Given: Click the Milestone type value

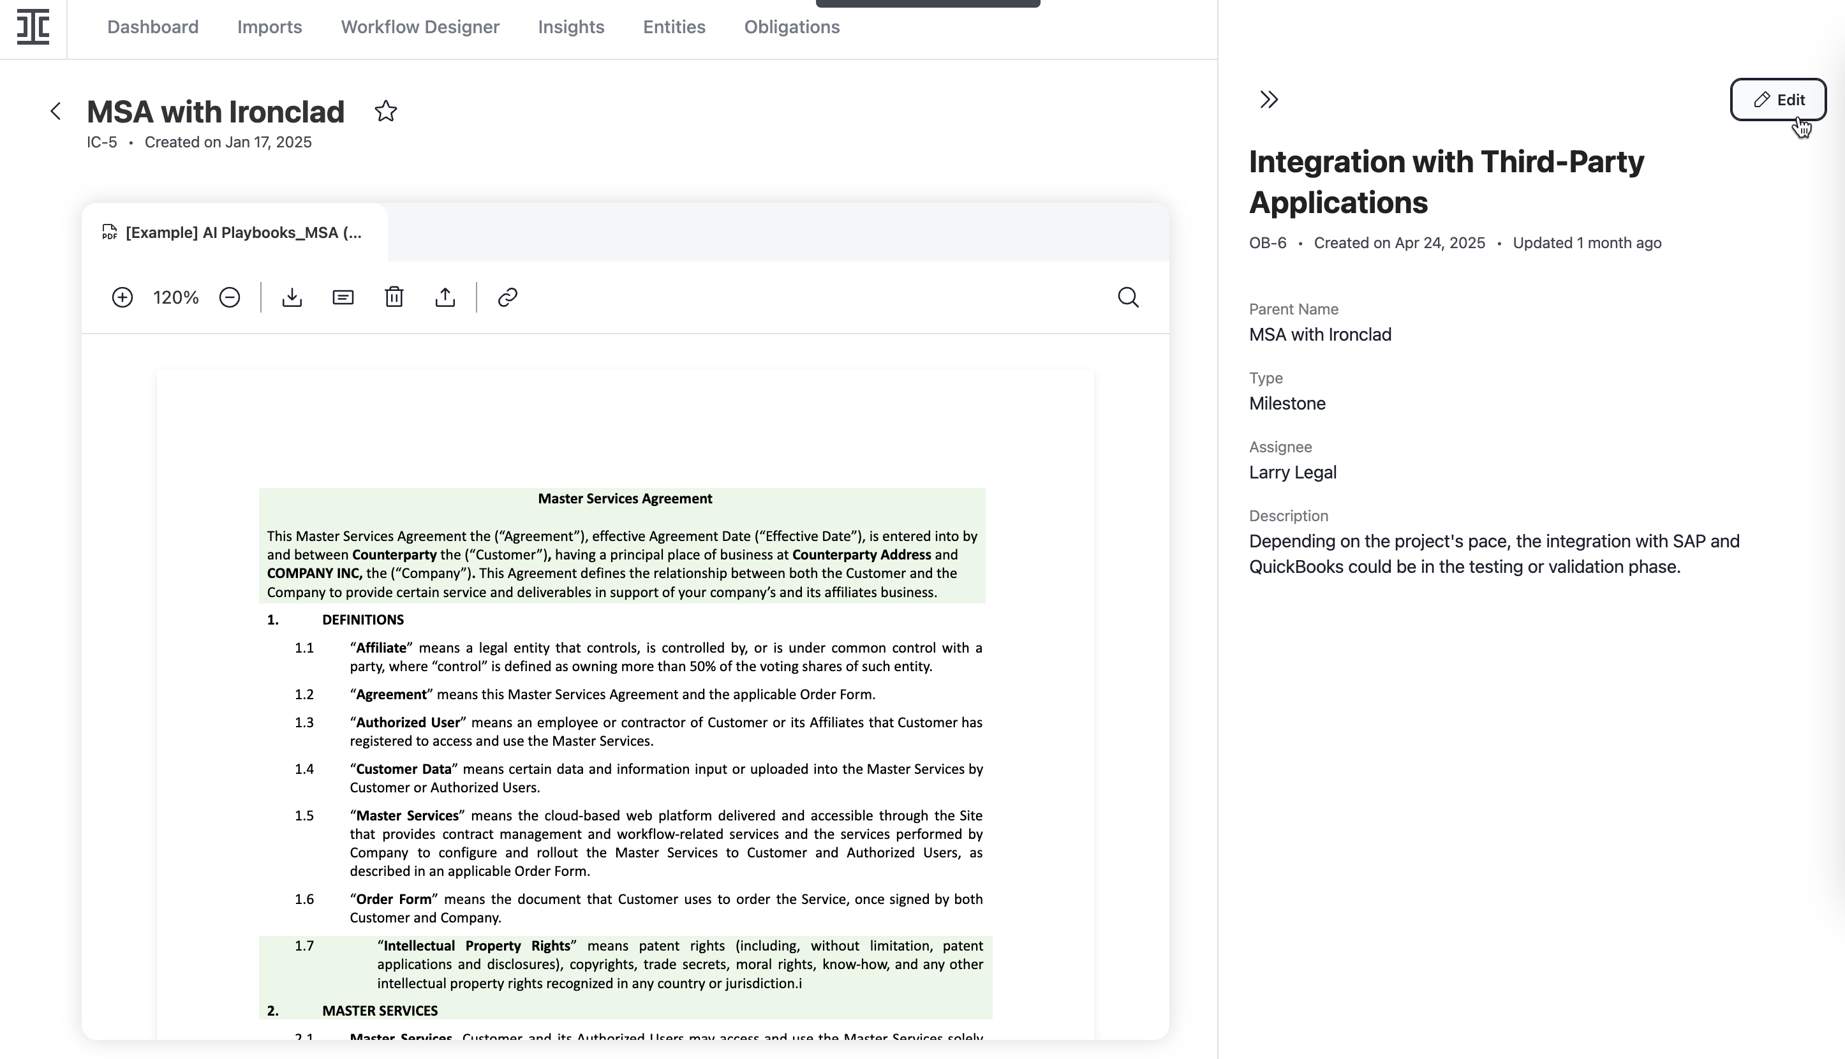Looking at the screenshot, I should [x=1287, y=404].
